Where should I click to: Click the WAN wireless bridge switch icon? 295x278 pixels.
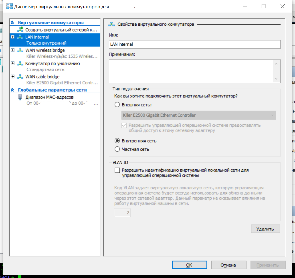click(x=20, y=50)
